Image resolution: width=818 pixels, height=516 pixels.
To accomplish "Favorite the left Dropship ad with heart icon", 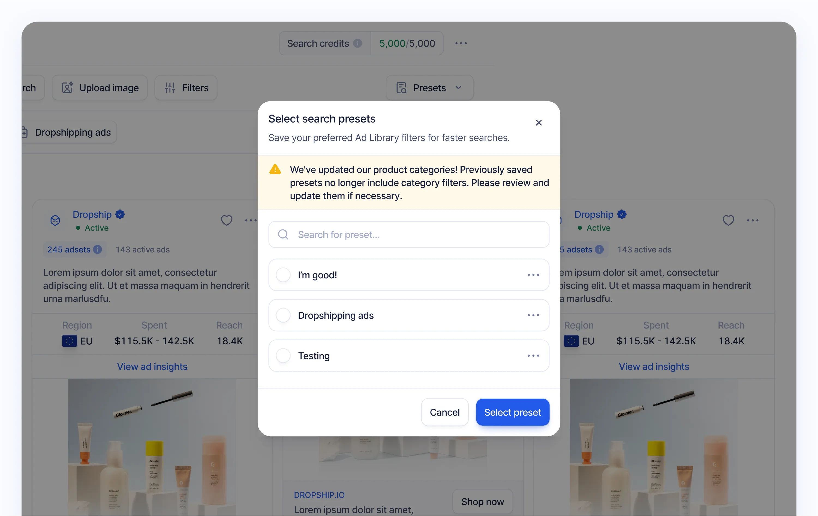I will pyautogui.click(x=227, y=220).
